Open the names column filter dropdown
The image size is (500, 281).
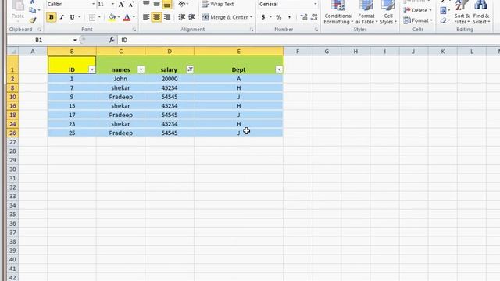pyautogui.click(x=141, y=69)
